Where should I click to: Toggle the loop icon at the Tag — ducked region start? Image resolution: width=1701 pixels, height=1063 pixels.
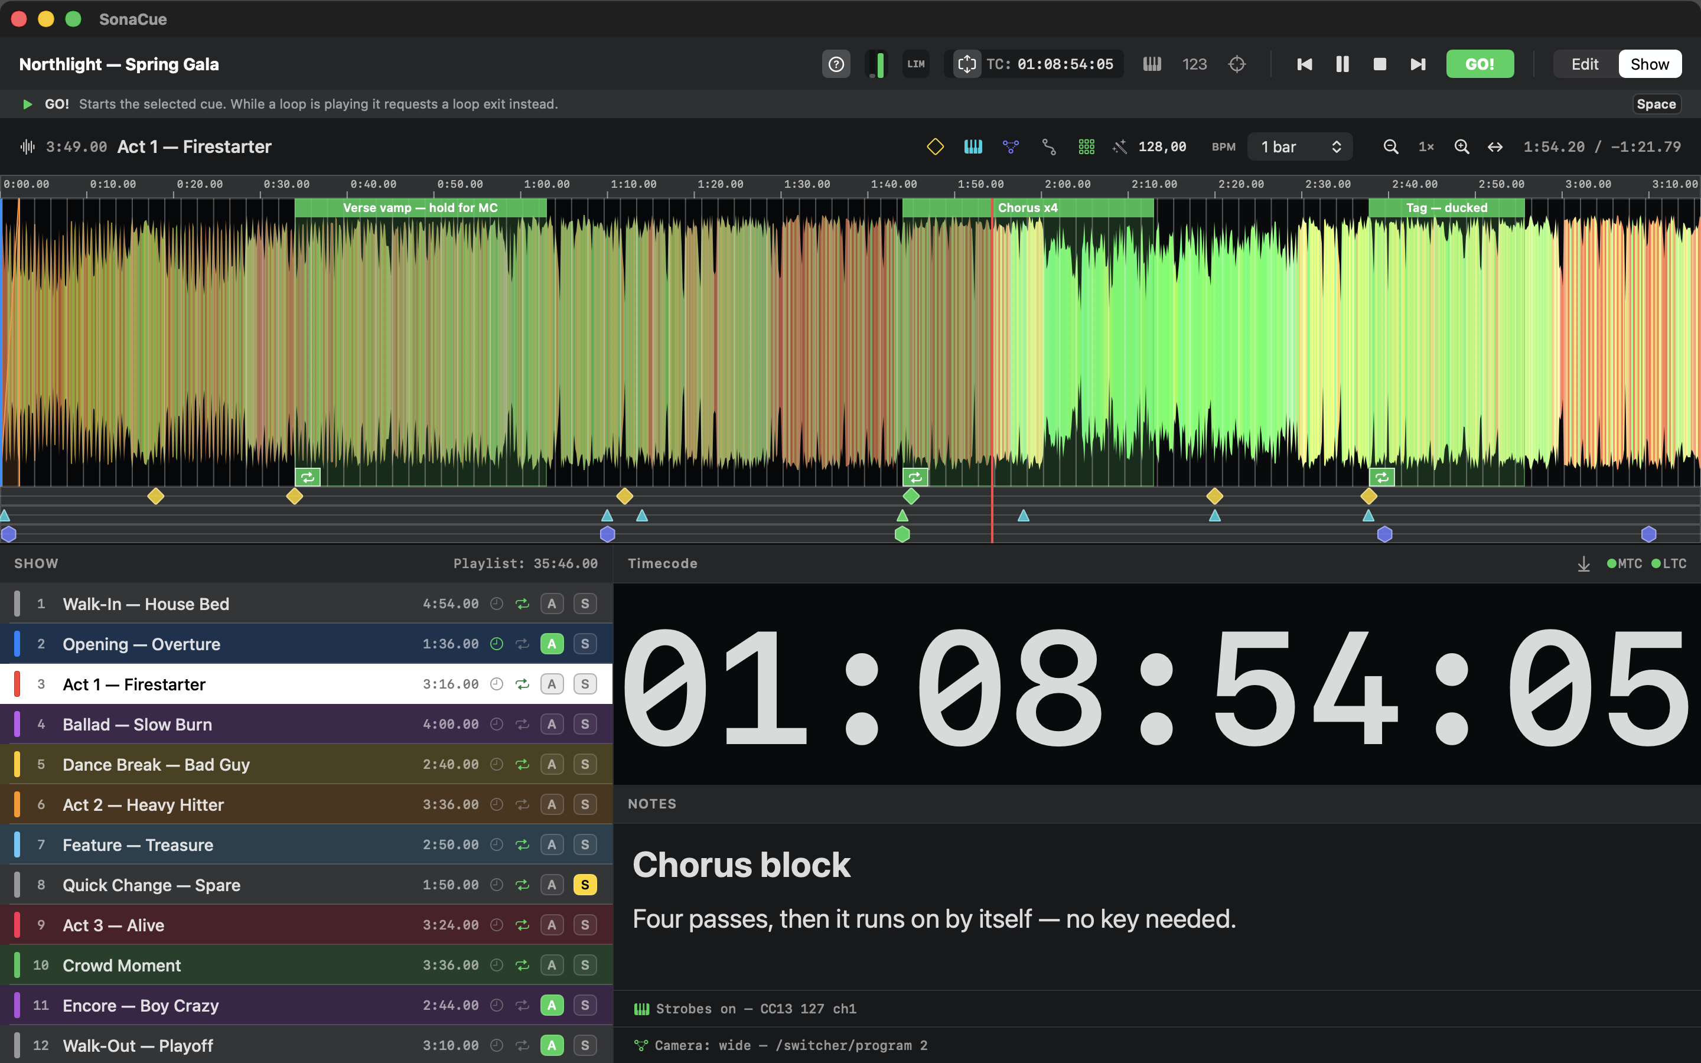coord(1382,477)
